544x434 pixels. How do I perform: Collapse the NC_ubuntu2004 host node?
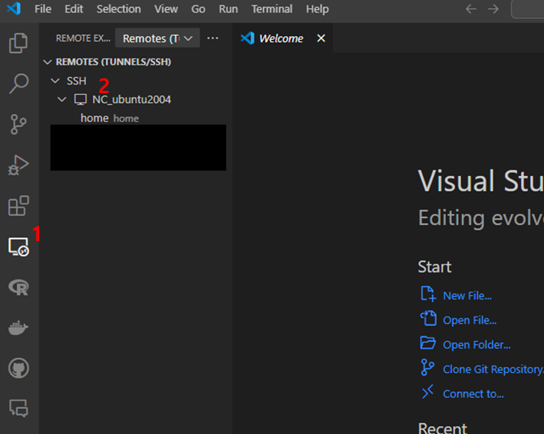(62, 100)
